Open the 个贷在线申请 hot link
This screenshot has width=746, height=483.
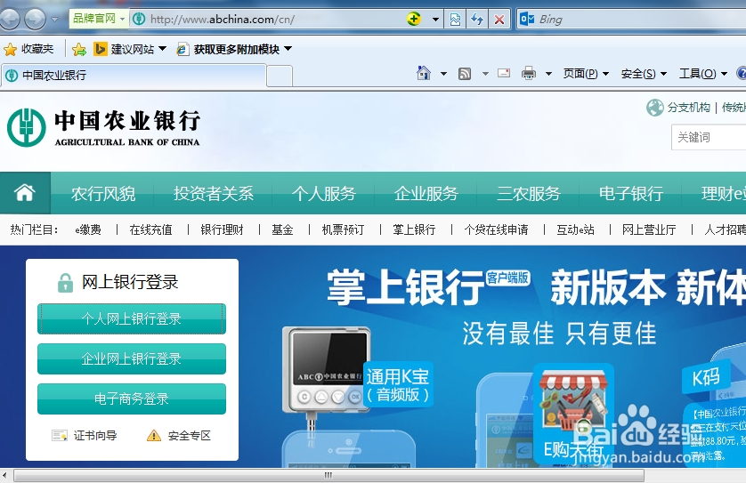point(496,230)
